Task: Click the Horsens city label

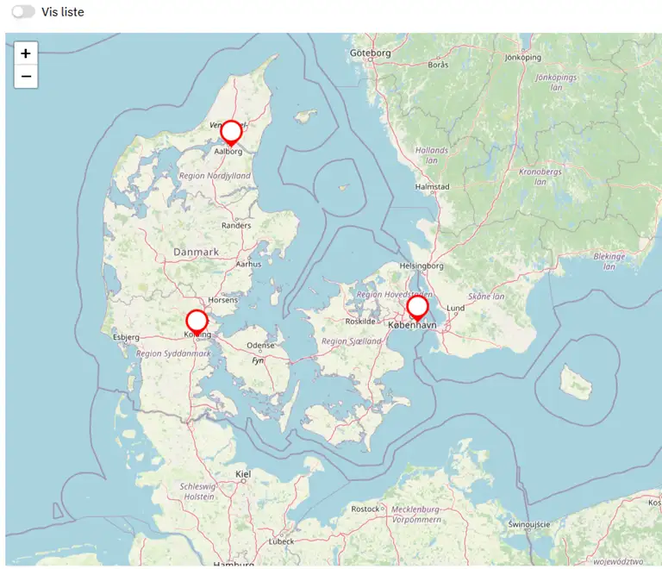Action: click(222, 300)
